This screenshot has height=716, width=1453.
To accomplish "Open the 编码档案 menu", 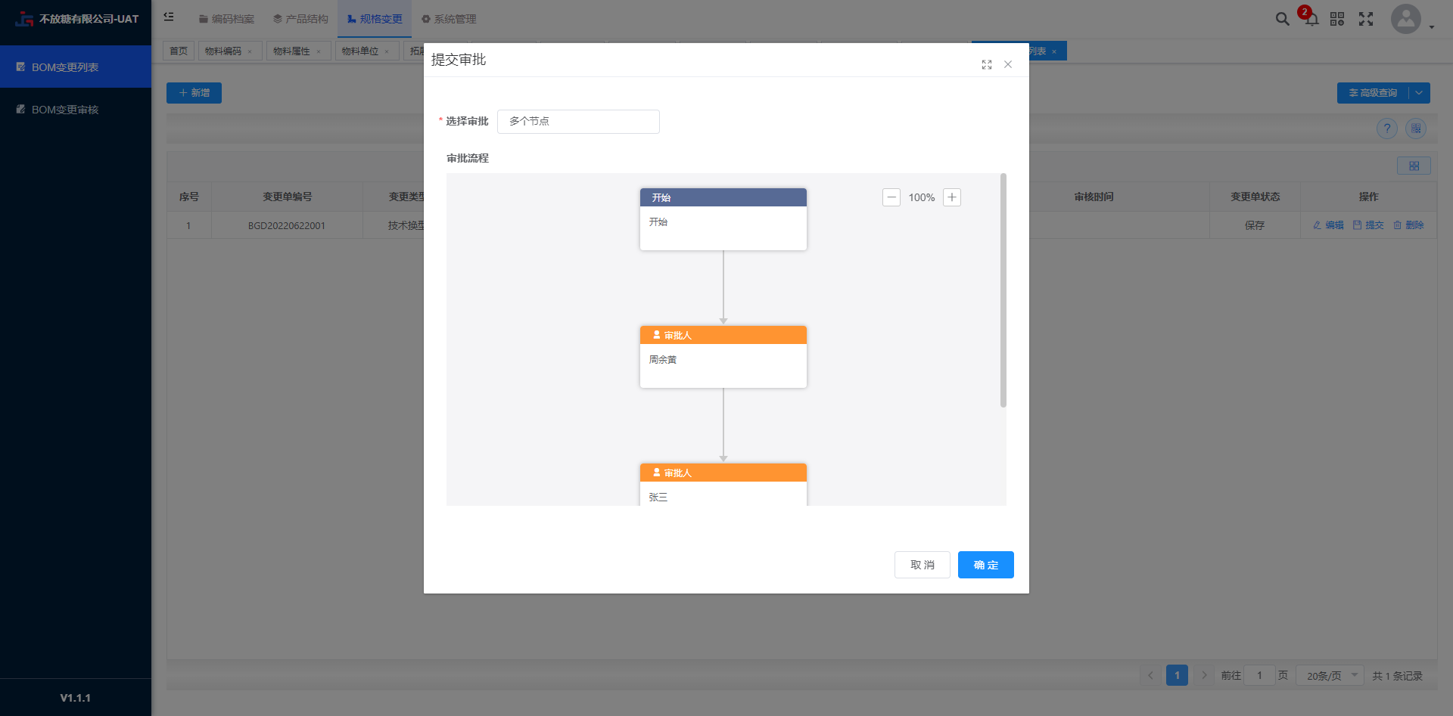I will [226, 19].
